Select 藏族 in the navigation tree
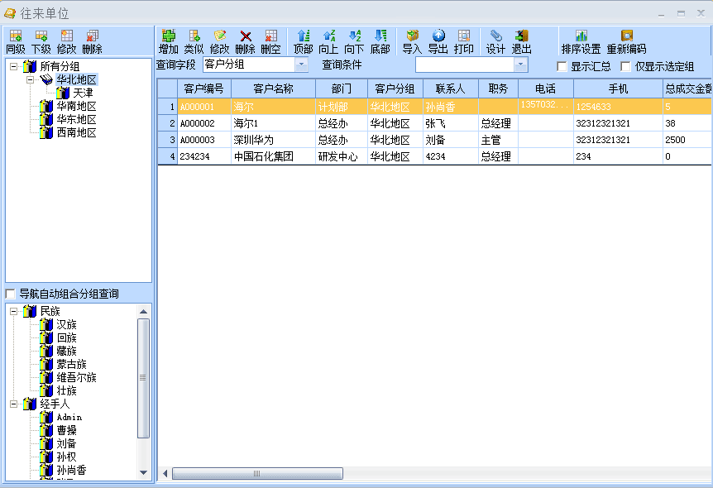The image size is (713, 488). point(66,351)
